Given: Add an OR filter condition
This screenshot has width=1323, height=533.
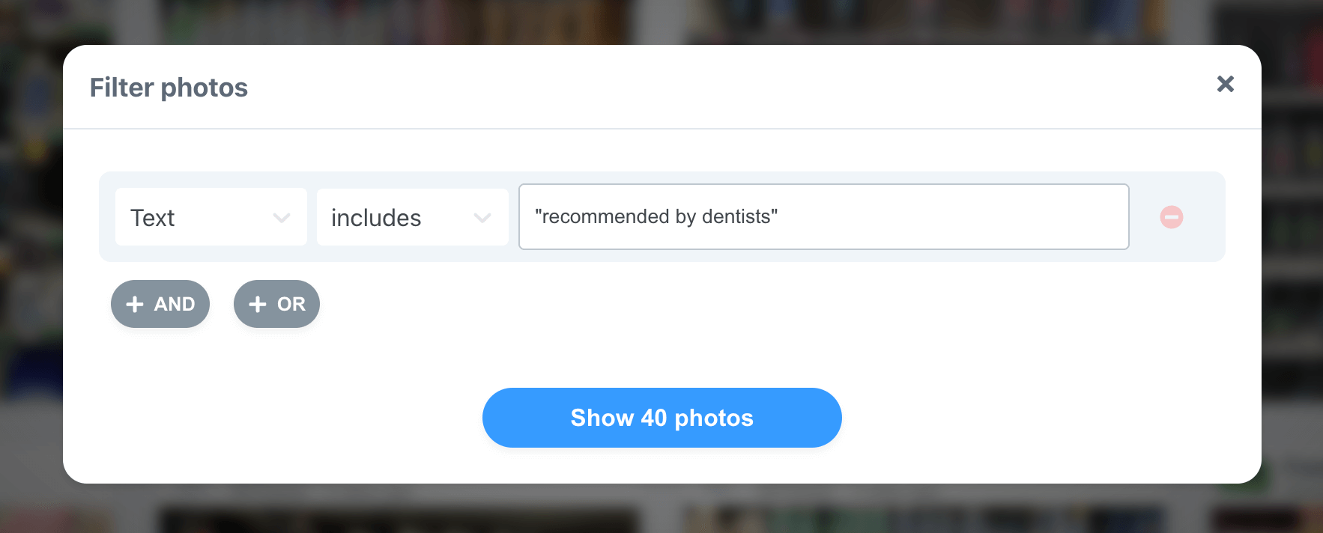Looking at the screenshot, I should (276, 304).
